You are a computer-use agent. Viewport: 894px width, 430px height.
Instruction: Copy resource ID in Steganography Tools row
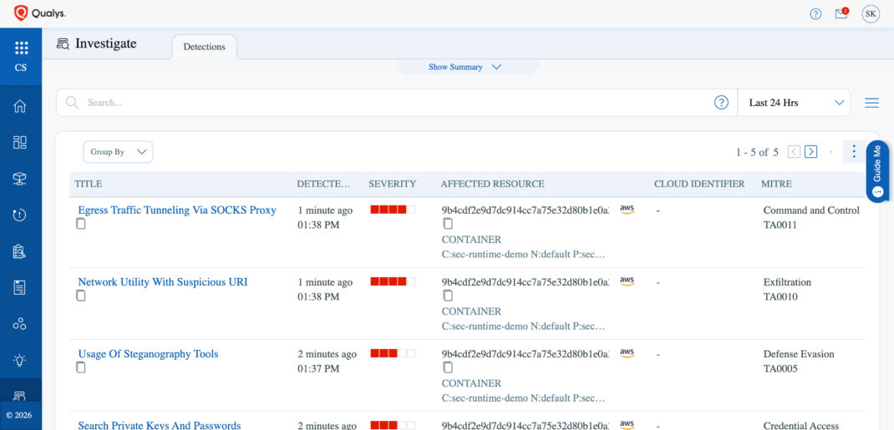coord(448,367)
